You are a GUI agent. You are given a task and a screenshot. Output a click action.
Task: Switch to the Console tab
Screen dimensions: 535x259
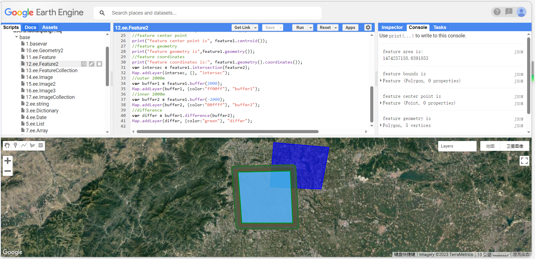[x=418, y=27]
